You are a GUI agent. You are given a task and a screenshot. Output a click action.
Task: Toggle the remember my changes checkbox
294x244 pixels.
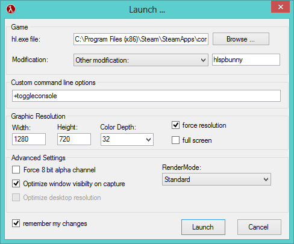pyautogui.click(x=16, y=224)
